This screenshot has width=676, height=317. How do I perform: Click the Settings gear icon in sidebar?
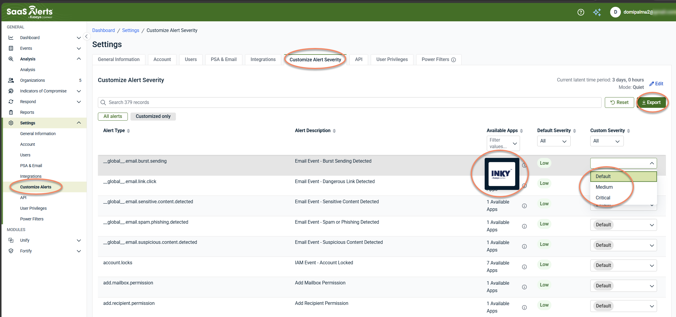tap(11, 123)
